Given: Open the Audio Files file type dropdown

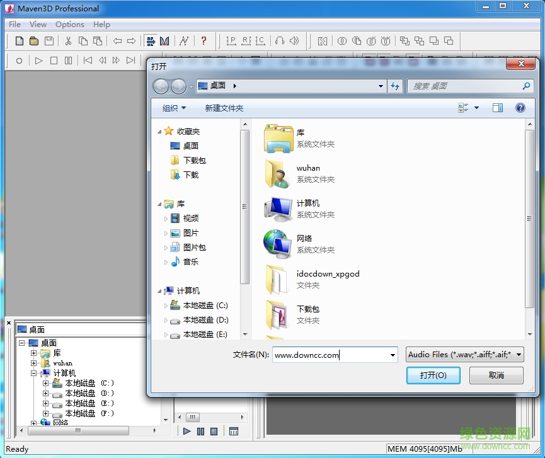Looking at the screenshot, I should [x=464, y=354].
